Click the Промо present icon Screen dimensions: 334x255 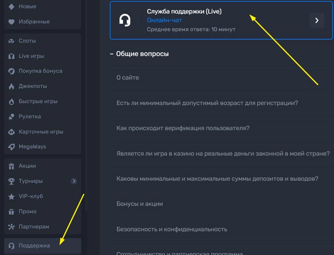[11, 211]
